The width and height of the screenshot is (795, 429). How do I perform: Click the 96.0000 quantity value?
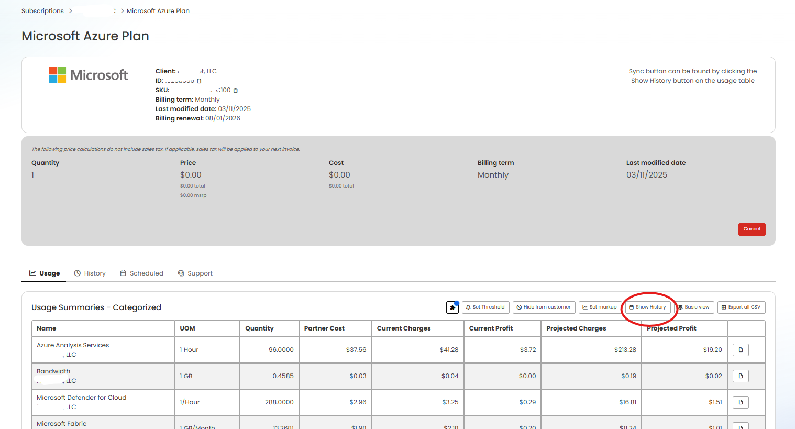(x=281, y=350)
